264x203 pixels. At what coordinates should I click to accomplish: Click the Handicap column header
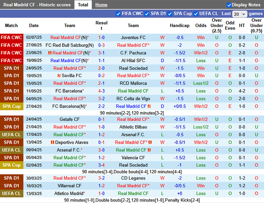point(179,26)
